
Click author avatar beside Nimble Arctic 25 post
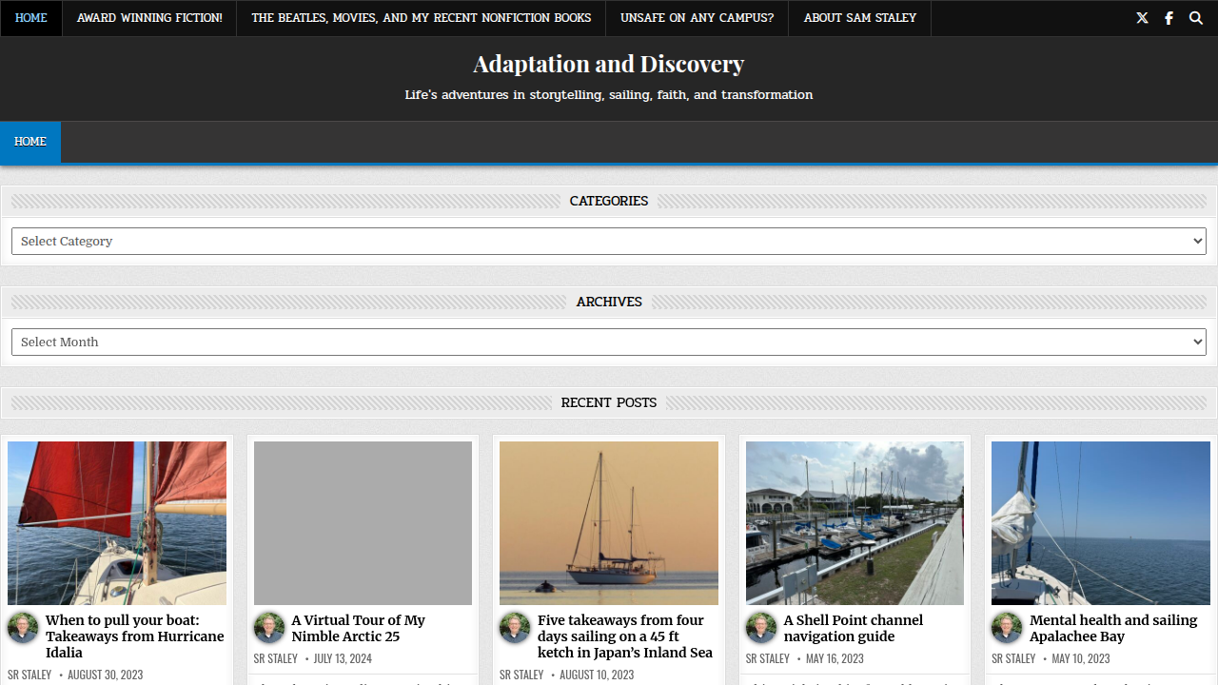pos(269,628)
